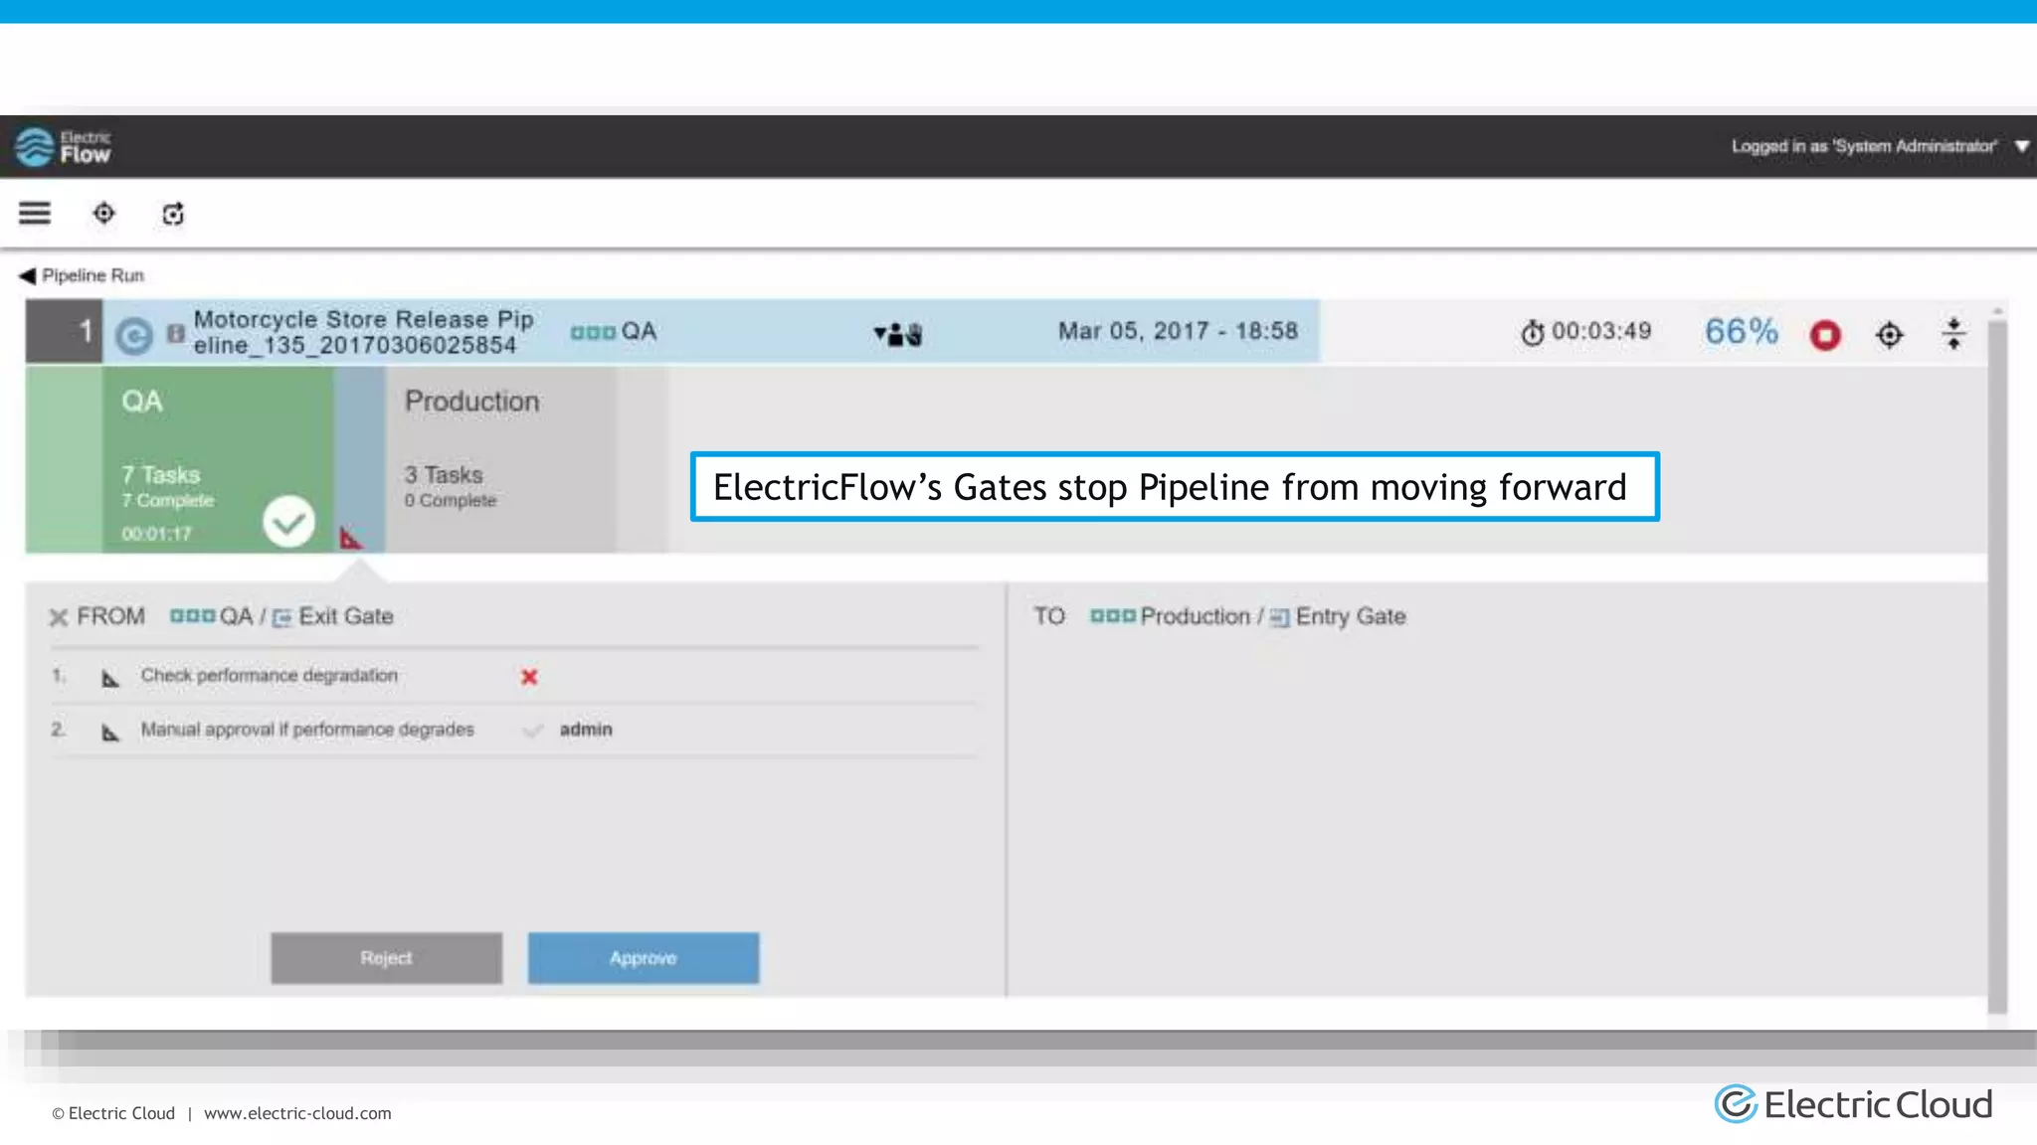The image size is (2037, 1145).
Task: Click the crosshair target icon in toolbar
Action: tap(103, 213)
